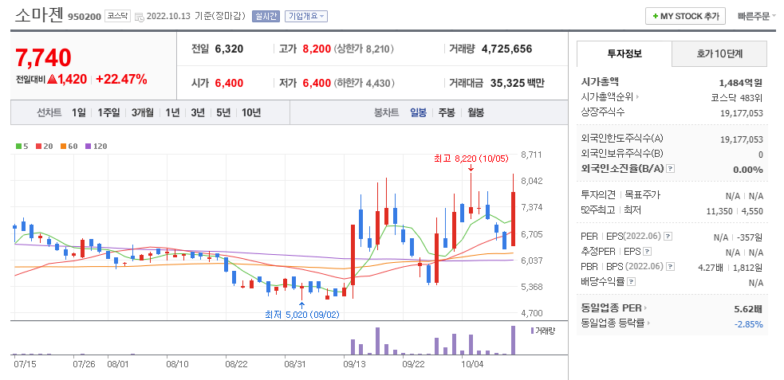
Task: Click the 코스닥 483위 ranking value
Action: point(737,97)
